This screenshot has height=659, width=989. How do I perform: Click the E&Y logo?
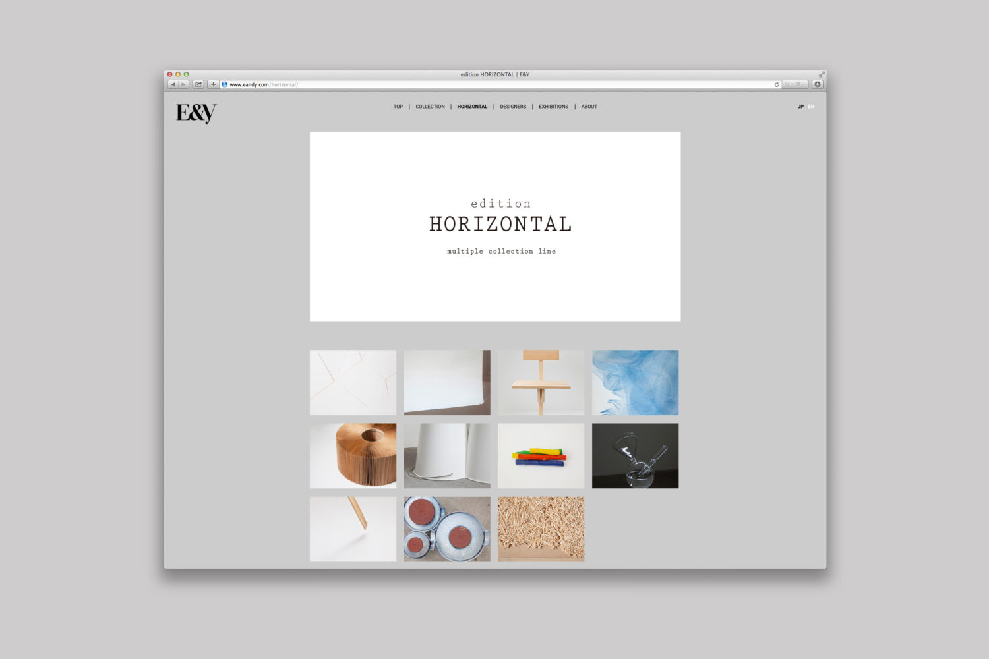[196, 113]
